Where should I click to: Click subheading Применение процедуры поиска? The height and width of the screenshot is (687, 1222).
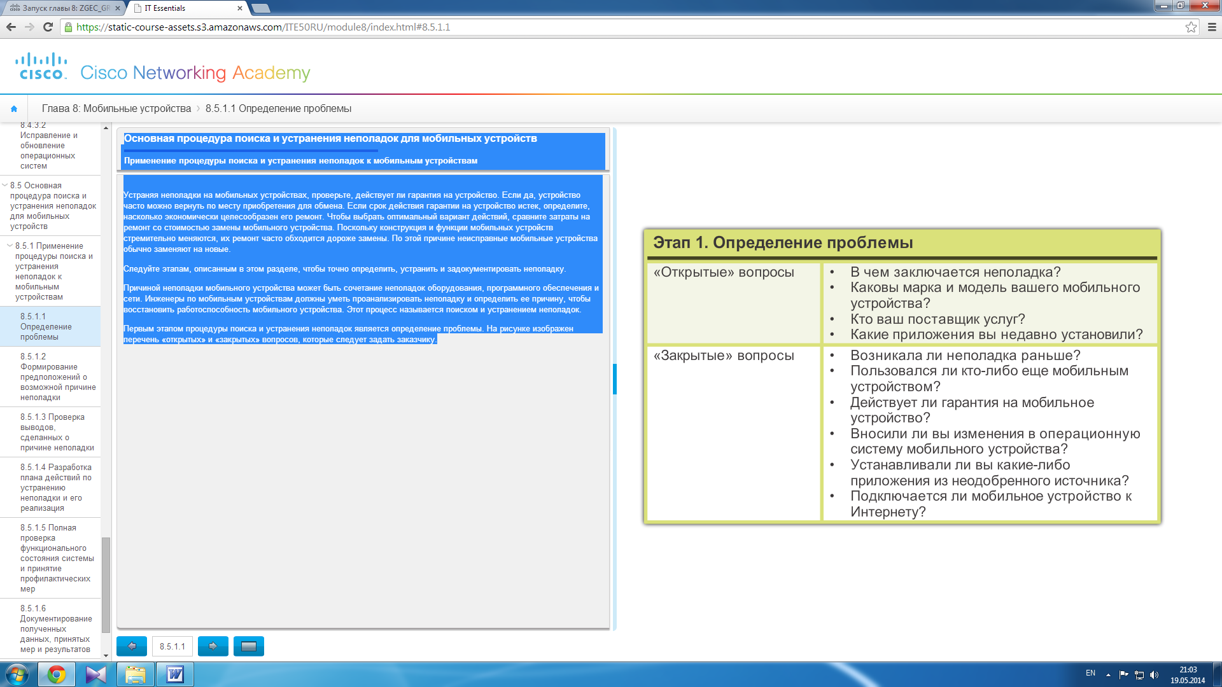point(300,161)
